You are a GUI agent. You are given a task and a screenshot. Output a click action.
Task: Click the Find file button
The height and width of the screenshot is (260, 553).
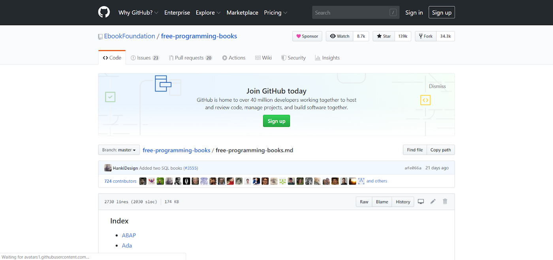click(415, 150)
